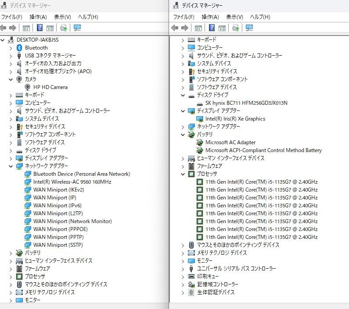Collapse ネットワーク アダプター in left window

[x=11, y=166]
